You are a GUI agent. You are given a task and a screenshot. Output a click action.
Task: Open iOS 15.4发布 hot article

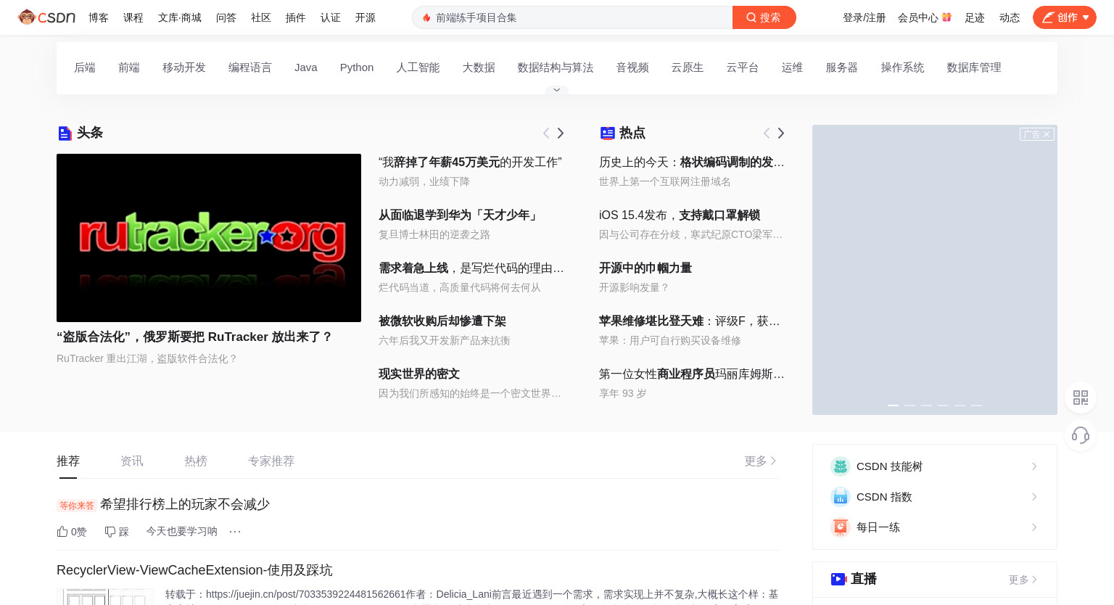pyautogui.click(x=680, y=215)
